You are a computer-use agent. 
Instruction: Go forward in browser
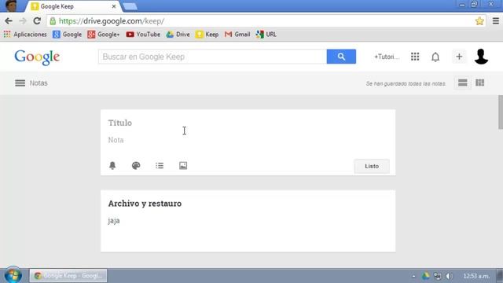[x=23, y=21]
